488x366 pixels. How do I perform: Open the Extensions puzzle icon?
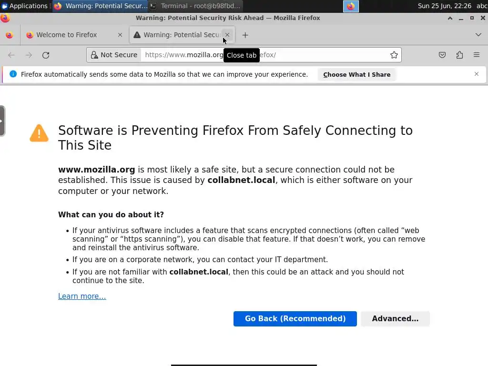tap(459, 55)
